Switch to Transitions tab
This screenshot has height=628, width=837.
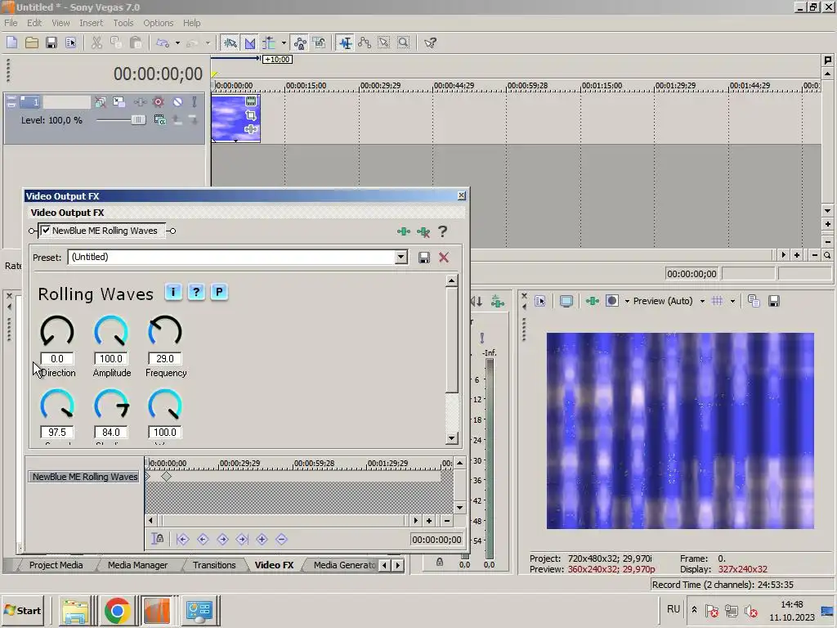pyautogui.click(x=214, y=565)
